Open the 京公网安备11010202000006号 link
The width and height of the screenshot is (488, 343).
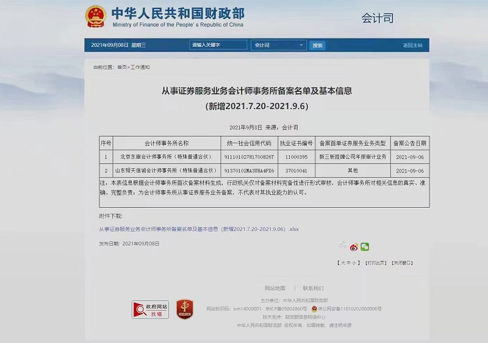[x=350, y=309]
